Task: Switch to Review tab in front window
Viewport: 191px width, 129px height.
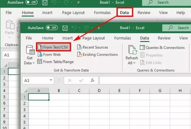Action: (x=164, y=38)
